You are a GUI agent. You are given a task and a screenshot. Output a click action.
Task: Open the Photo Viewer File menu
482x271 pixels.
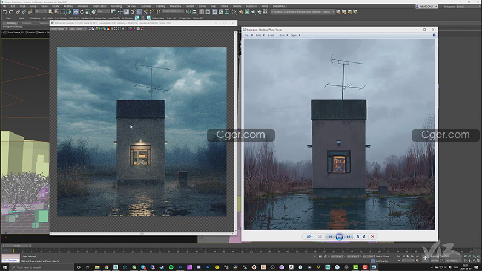[246, 36]
